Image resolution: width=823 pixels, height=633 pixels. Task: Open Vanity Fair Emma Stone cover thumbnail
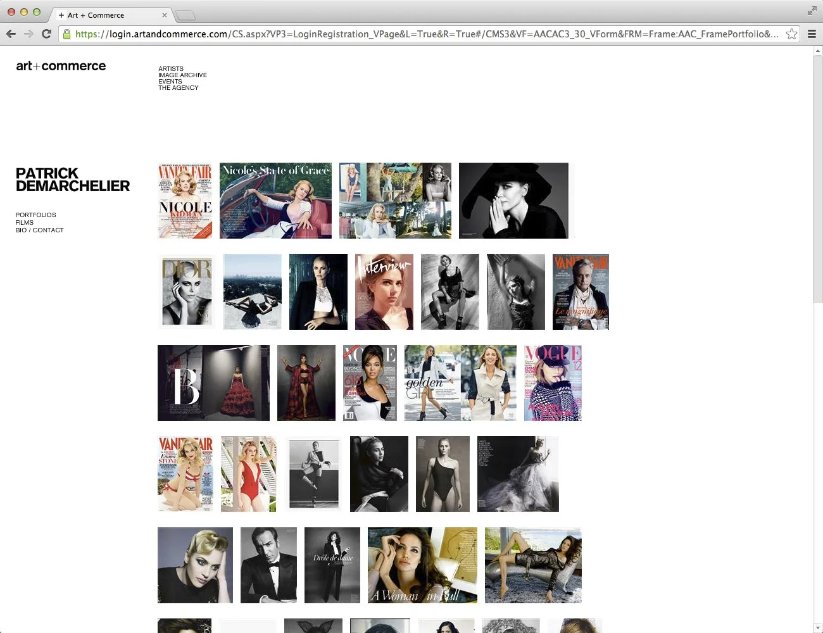185,474
